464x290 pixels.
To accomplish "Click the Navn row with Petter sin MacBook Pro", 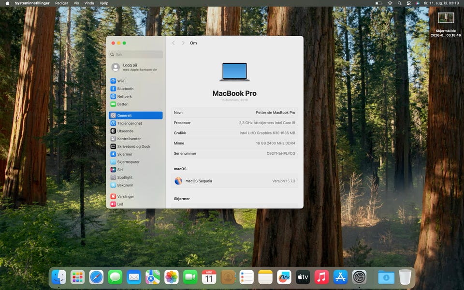I will [x=234, y=113].
